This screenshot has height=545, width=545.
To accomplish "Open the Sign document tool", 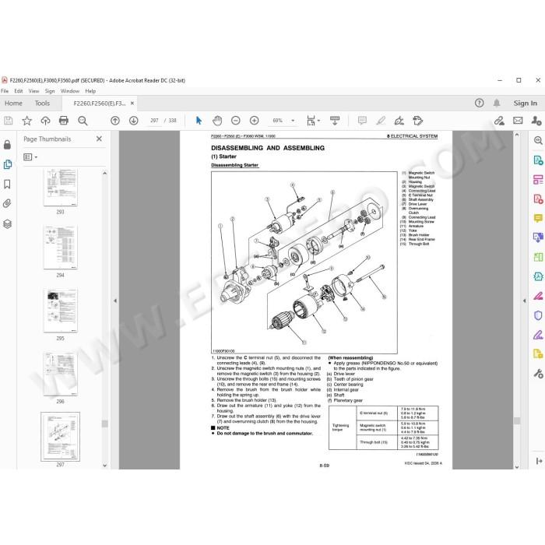I will [399, 121].
